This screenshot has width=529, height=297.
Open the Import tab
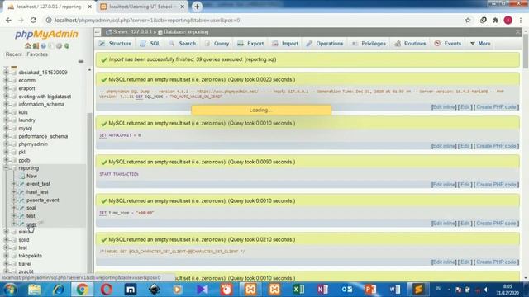click(285, 44)
